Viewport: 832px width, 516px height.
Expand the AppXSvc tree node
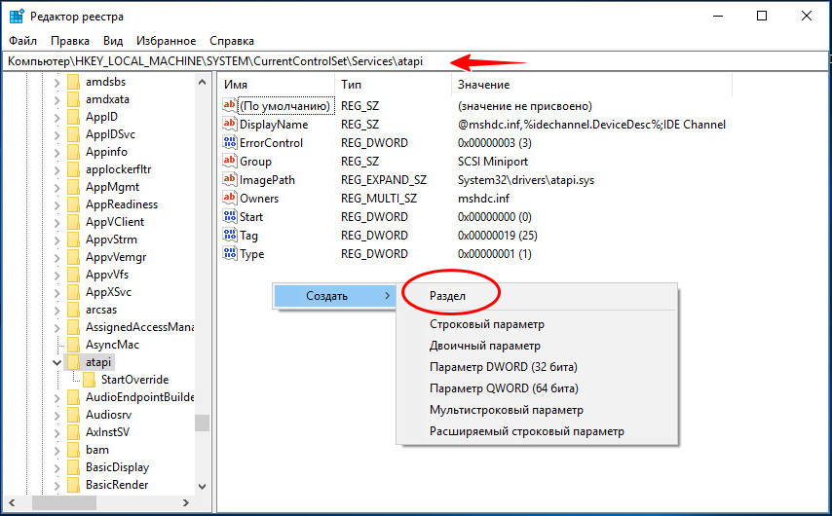point(57,293)
